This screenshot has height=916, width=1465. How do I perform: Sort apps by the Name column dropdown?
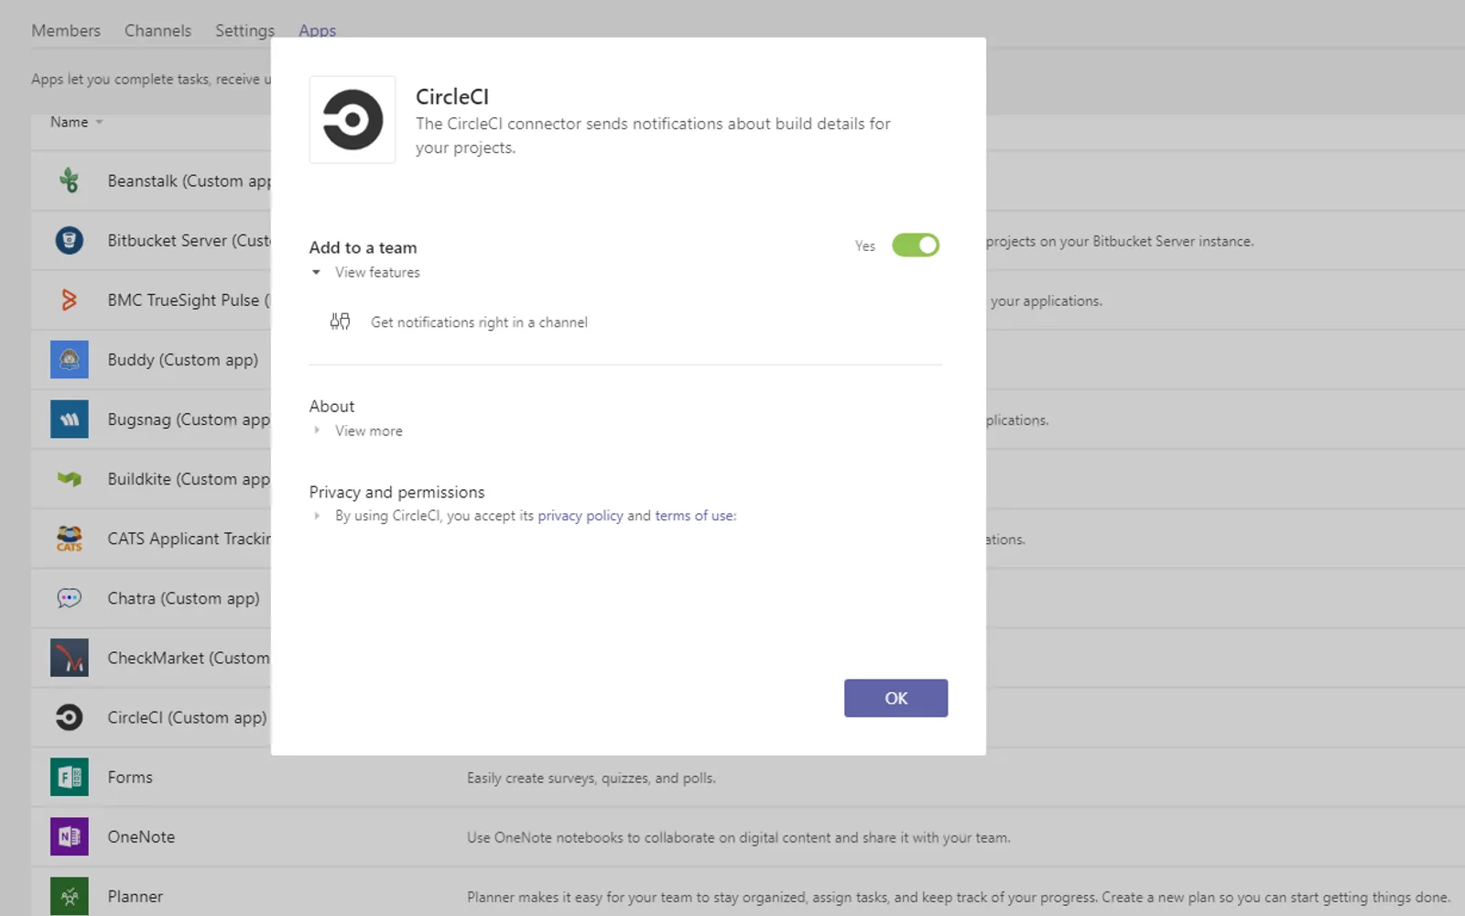[x=76, y=122]
